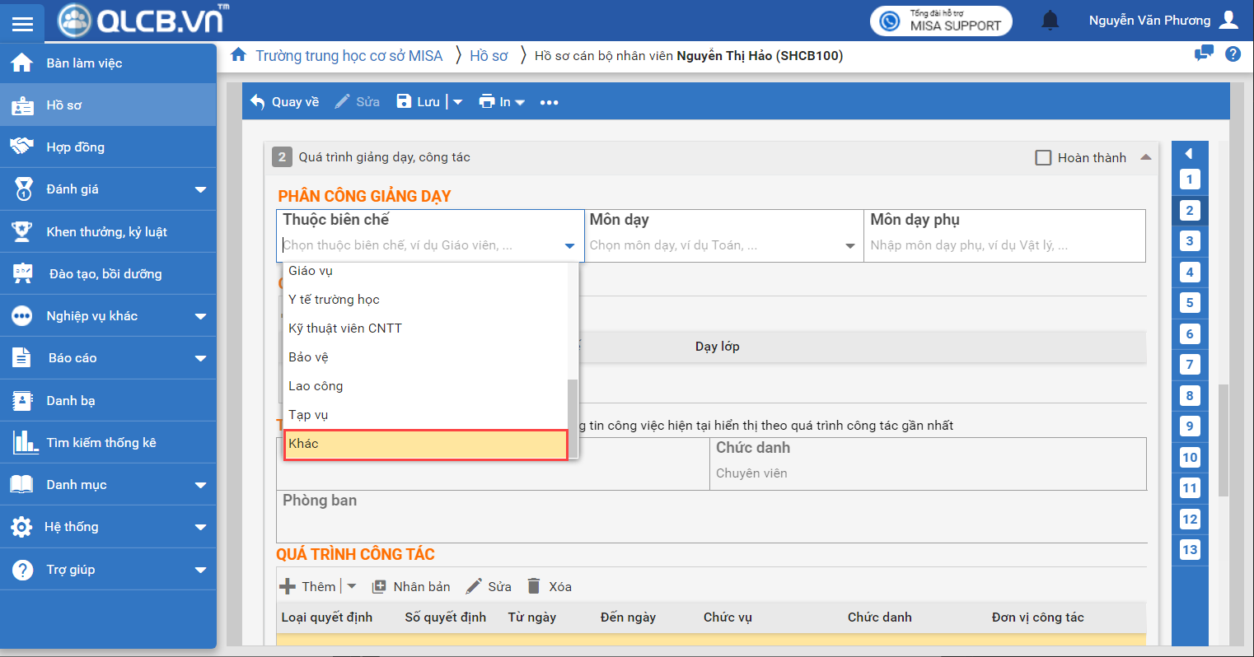
Task: Expand the In print options dropdown
Action: 519,102
